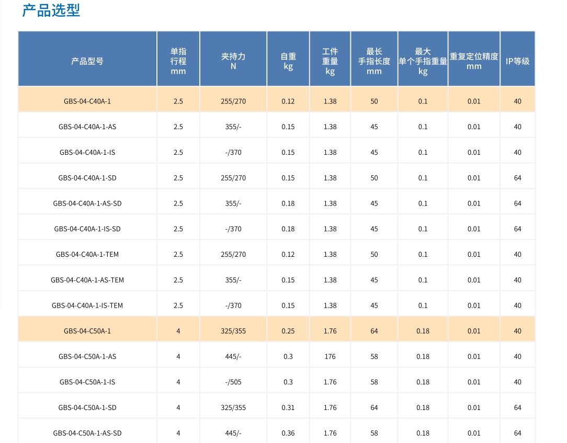Select model GBS-04-C40A-1-IS-TEM
Screen dimensions: 567x443
click(87, 305)
